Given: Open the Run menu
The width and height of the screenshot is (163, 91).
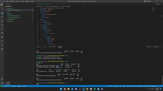Looking at the screenshot, I should pyautogui.click(x=23, y=1).
